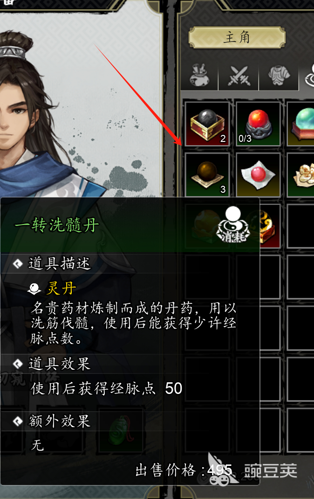The height and width of the screenshot is (499, 314).
Task: Select the brown pill with count 3
Action: 207,175
